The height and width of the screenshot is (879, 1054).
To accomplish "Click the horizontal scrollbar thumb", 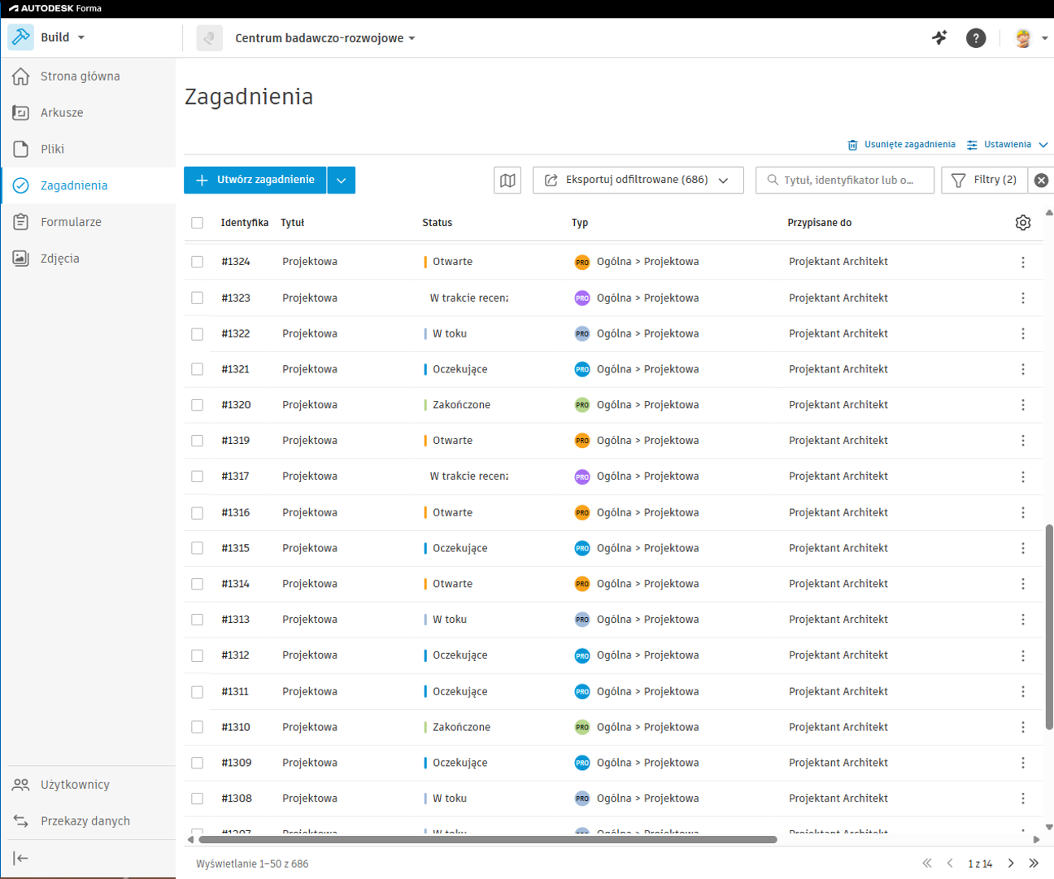I will click(x=488, y=840).
